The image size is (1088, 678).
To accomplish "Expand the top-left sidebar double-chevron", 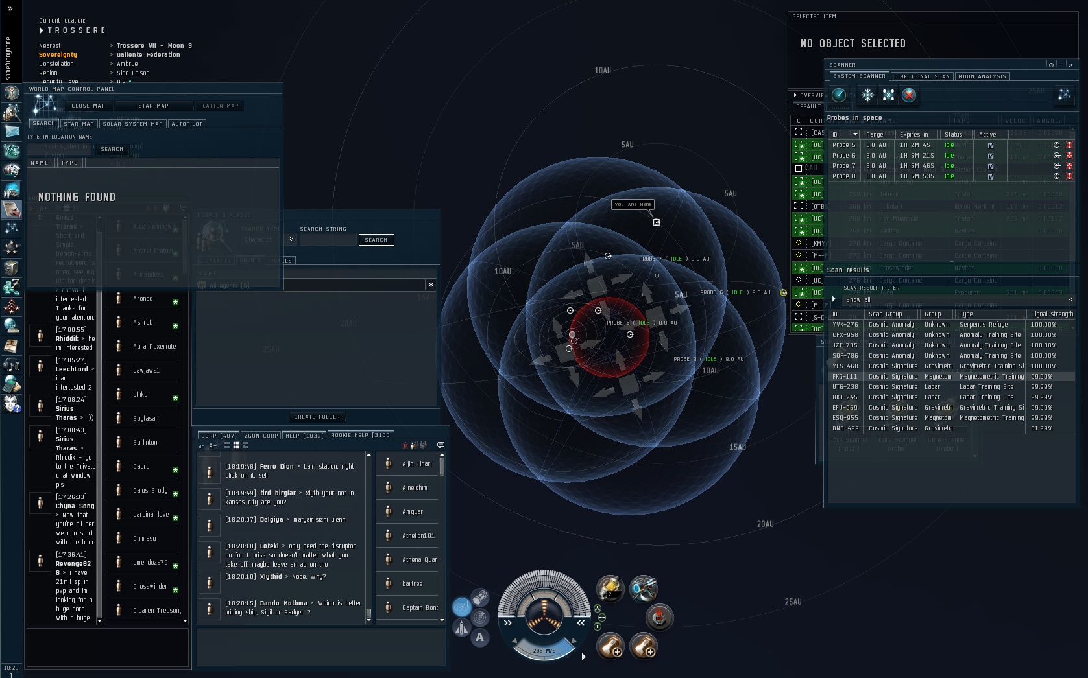I will pos(10,8).
